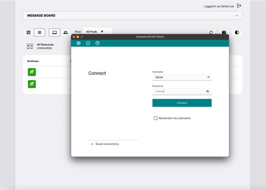Close the Anyware PCoIP Client window
Viewport: 266px width, 190px height.
[x=74, y=37]
